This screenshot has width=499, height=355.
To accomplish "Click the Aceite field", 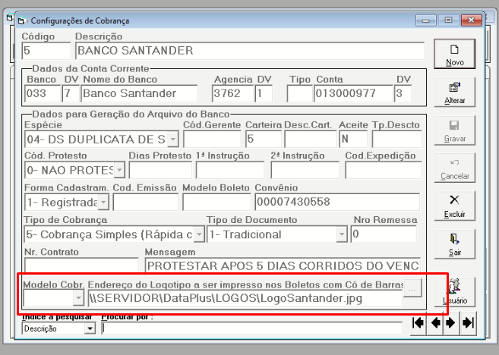I will pos(353,140).
